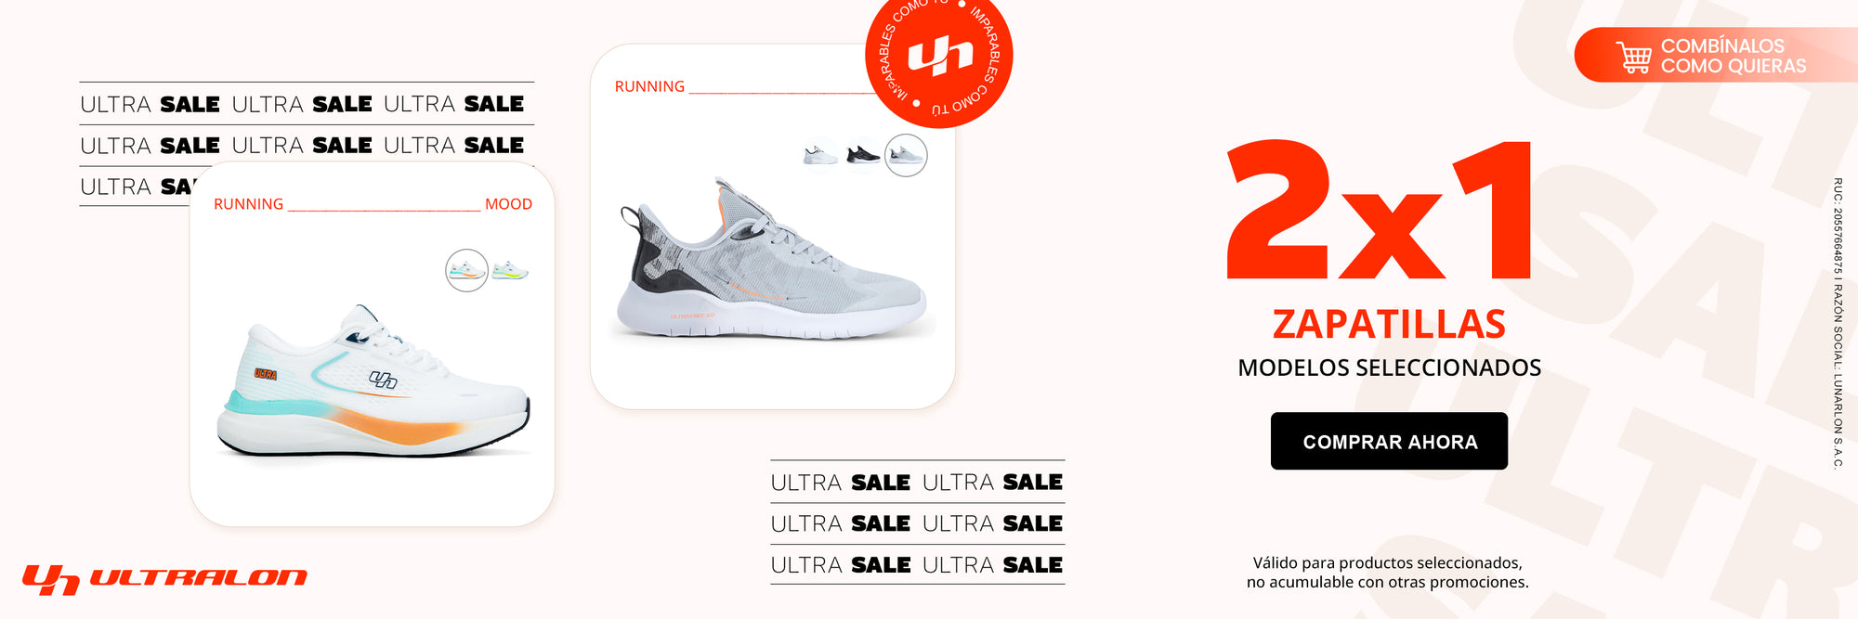Choose the circled turquoise-orange shoe variant
1858x619 pixels.
(x=466, y=271)
